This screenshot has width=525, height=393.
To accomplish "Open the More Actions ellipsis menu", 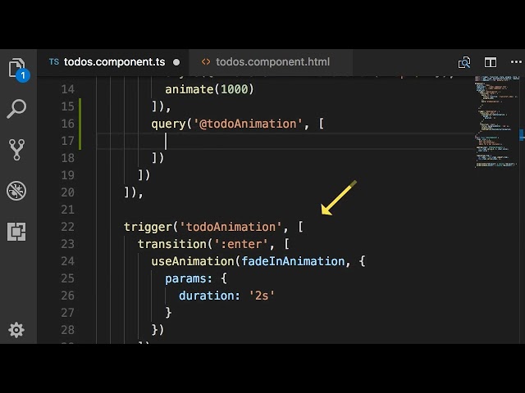I will (516, 62).
